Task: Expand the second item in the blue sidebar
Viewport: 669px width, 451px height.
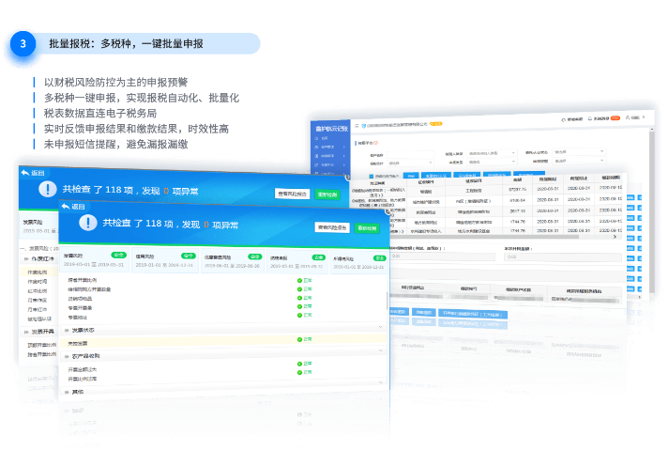Action: (330, 147)
